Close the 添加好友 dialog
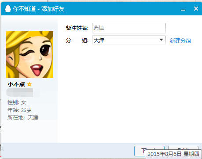Image resolution: width=202 pixels, height=159 pixels. 196,9
